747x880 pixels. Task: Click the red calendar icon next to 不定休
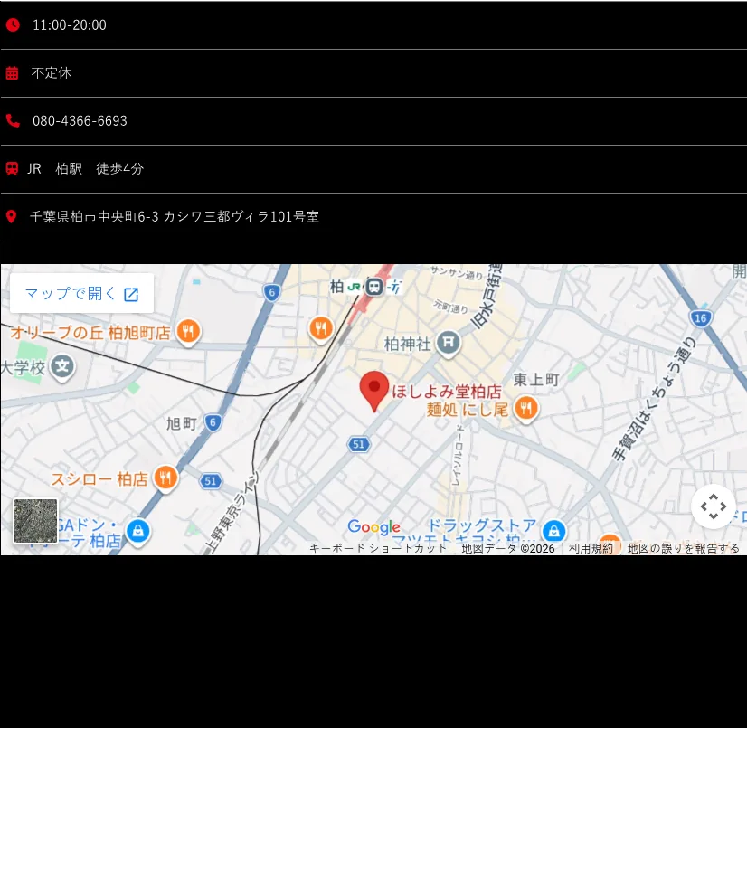tap(12, 73)
